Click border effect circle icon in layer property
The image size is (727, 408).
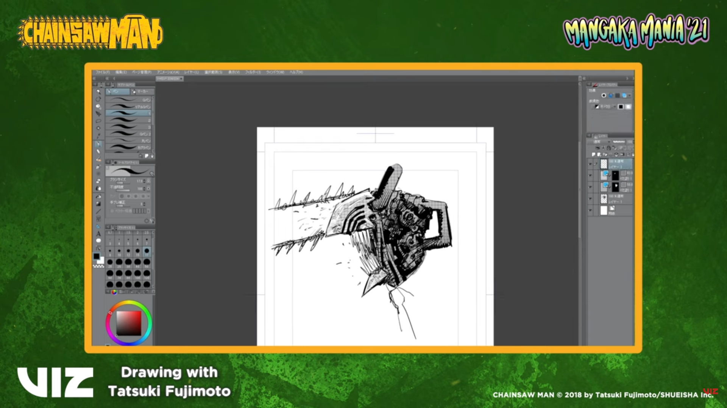604,96
